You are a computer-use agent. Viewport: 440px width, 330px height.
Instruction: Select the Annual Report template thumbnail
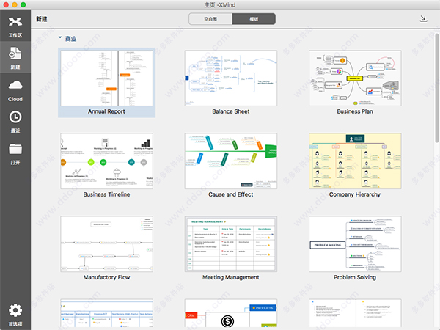106,78
